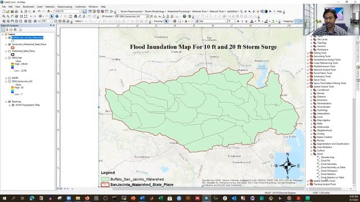Open the Network Tools menu
360x202 pixels.
pyautogui.click(x=218, y=11)
